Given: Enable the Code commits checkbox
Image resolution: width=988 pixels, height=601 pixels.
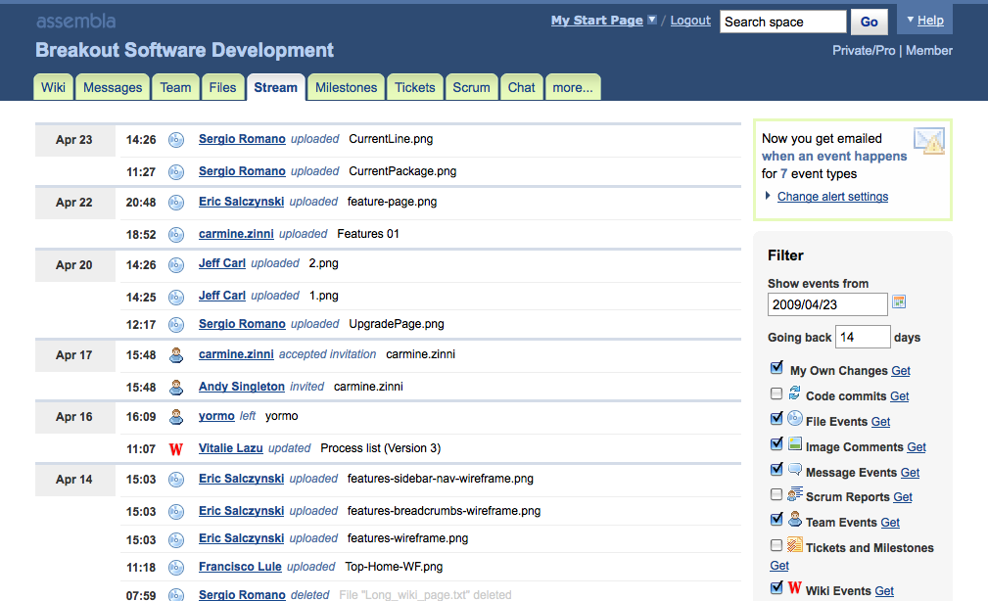Looking at the screenshot, I should (776, 394).
